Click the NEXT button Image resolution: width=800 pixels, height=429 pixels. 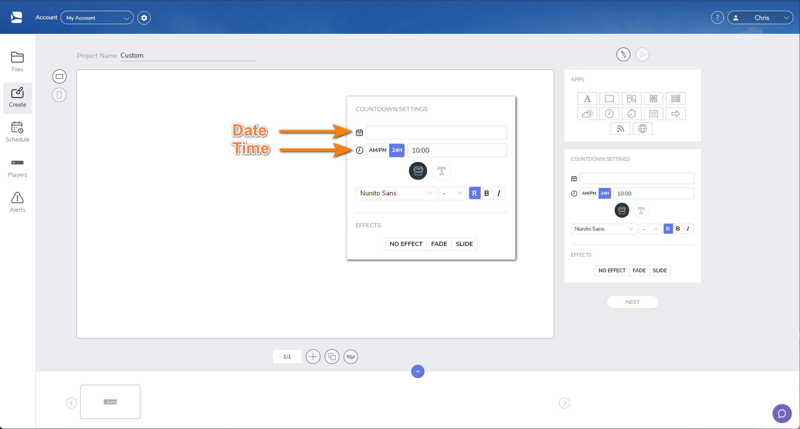(633, 302)
